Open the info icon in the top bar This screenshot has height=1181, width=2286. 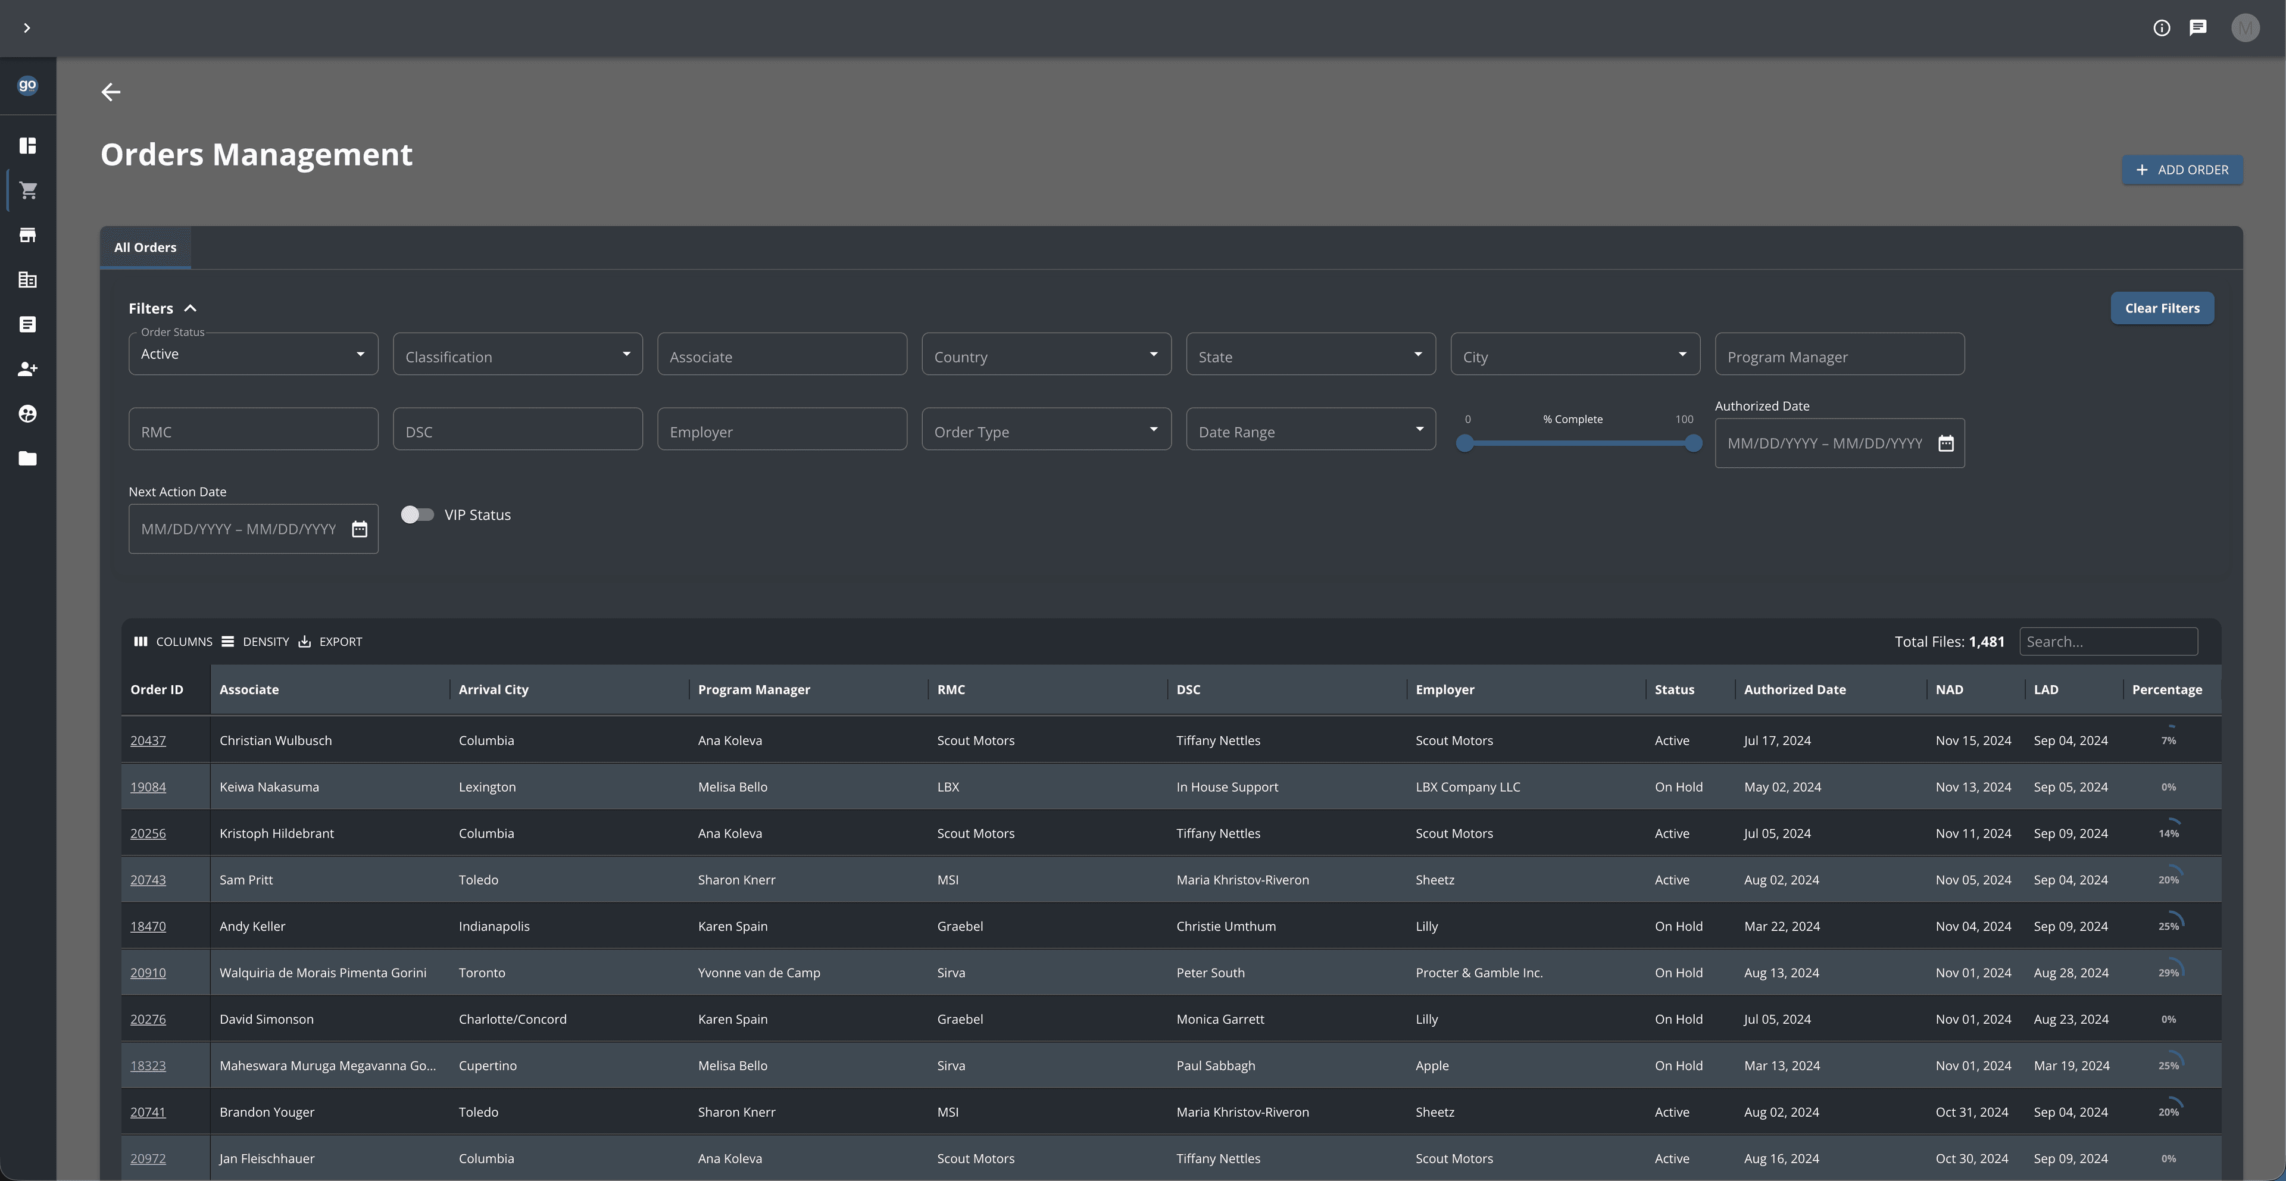(x=2162, y=29)
